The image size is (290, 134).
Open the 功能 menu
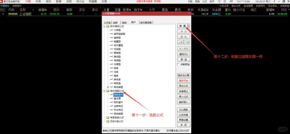(190, 2)
